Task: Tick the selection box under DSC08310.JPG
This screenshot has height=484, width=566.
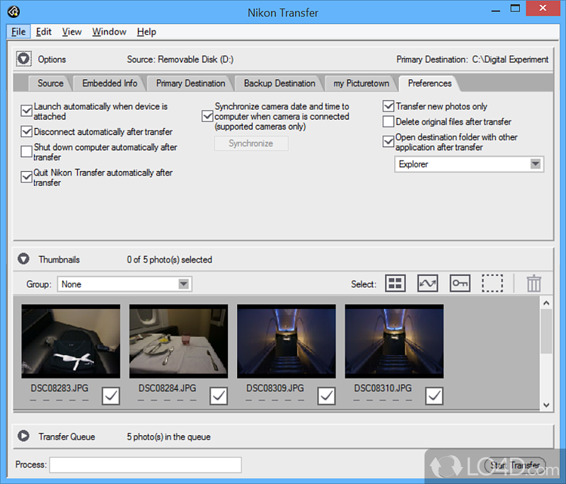Action: click(434, 396)
